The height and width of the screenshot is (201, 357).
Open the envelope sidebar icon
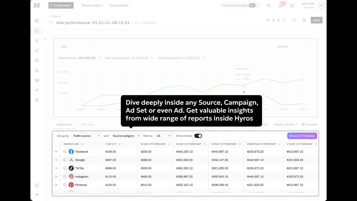pos(37,51)
